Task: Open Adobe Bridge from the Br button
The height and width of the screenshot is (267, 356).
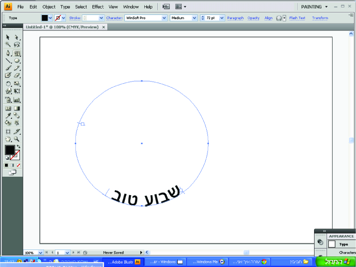Action: (x=166, y=6)
